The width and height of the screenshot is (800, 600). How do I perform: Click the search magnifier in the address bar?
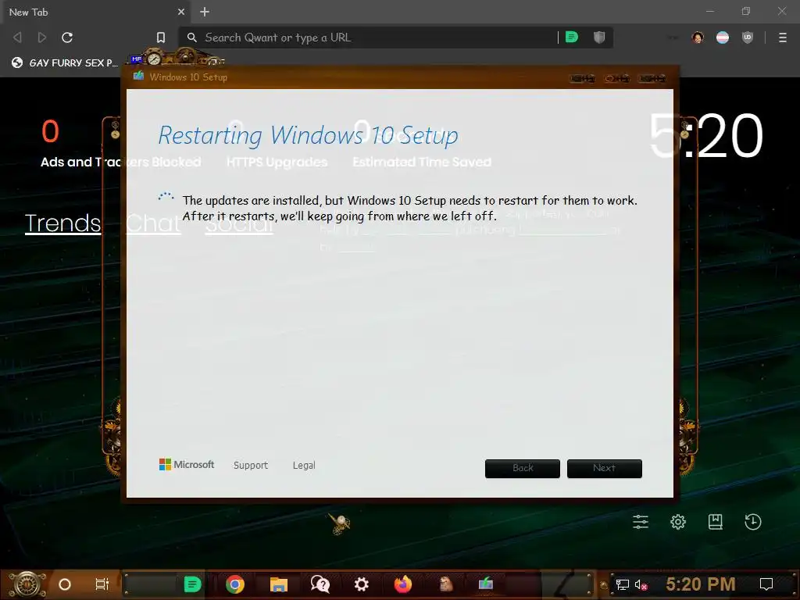[x=192, y=37]
